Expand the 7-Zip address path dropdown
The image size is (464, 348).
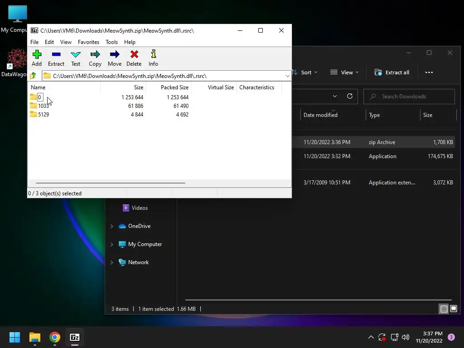(287, 76)
